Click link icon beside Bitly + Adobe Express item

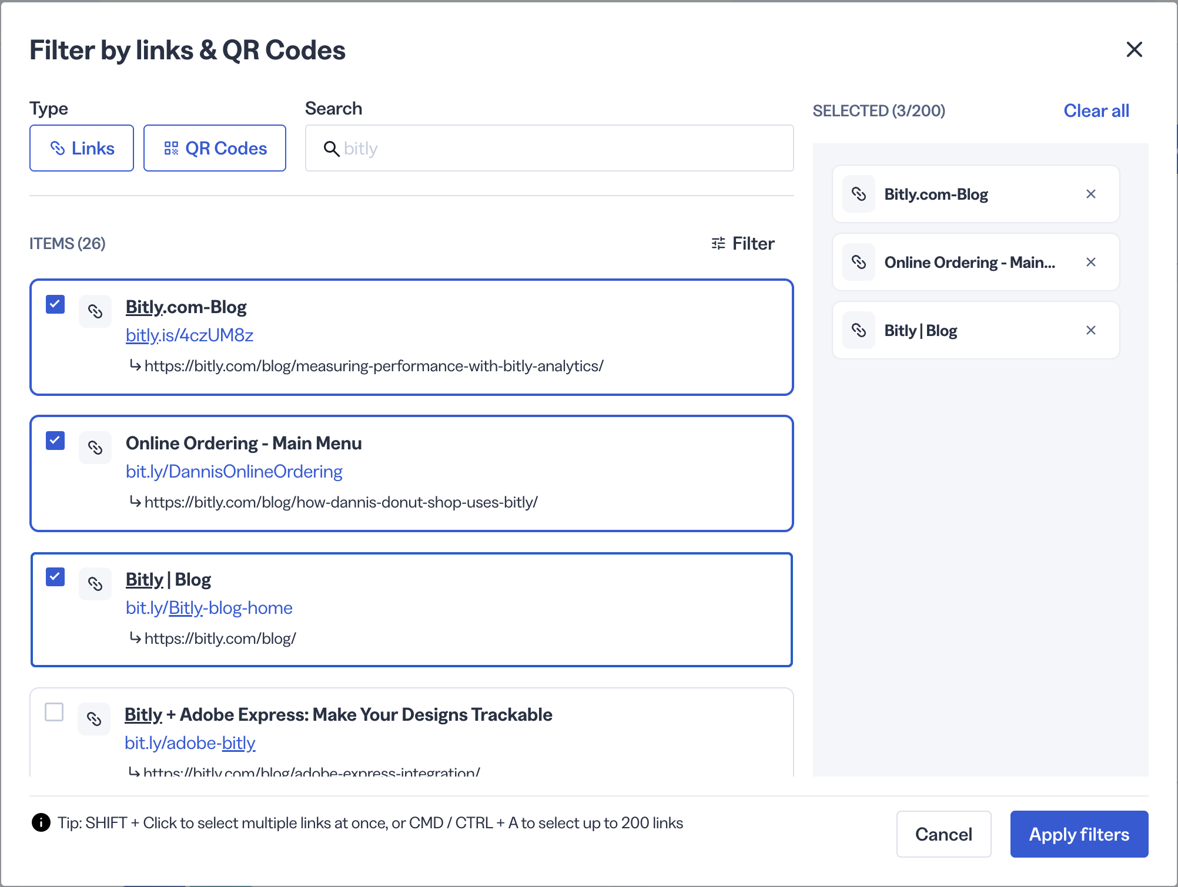point(94,719)
